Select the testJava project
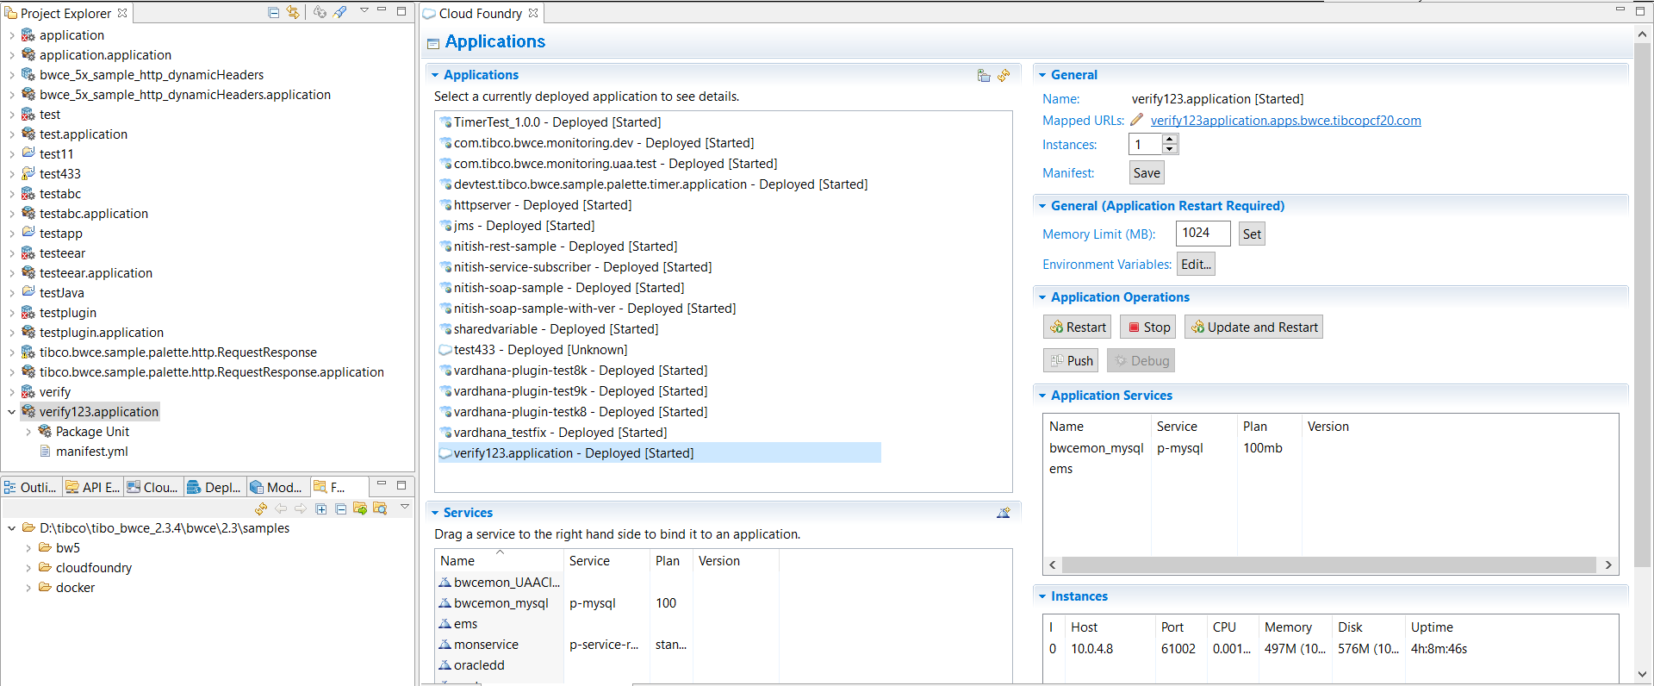1654x686 pixels. click(x=61, y=293)
